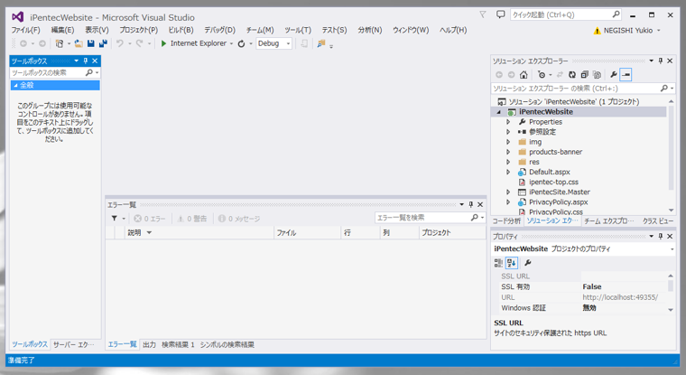
Task: Toggle the 0 warnings filter button
Action: point(191,218)
